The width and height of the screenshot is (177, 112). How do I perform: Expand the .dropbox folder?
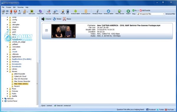pyautogui.click(x=7, y=27)
